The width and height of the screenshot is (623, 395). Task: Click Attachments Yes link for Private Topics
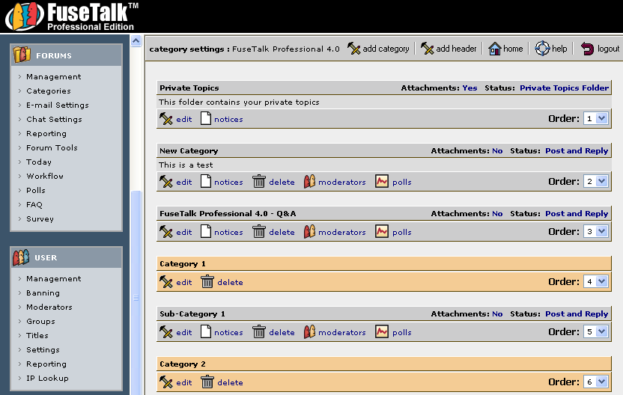[x=469, y=88]
